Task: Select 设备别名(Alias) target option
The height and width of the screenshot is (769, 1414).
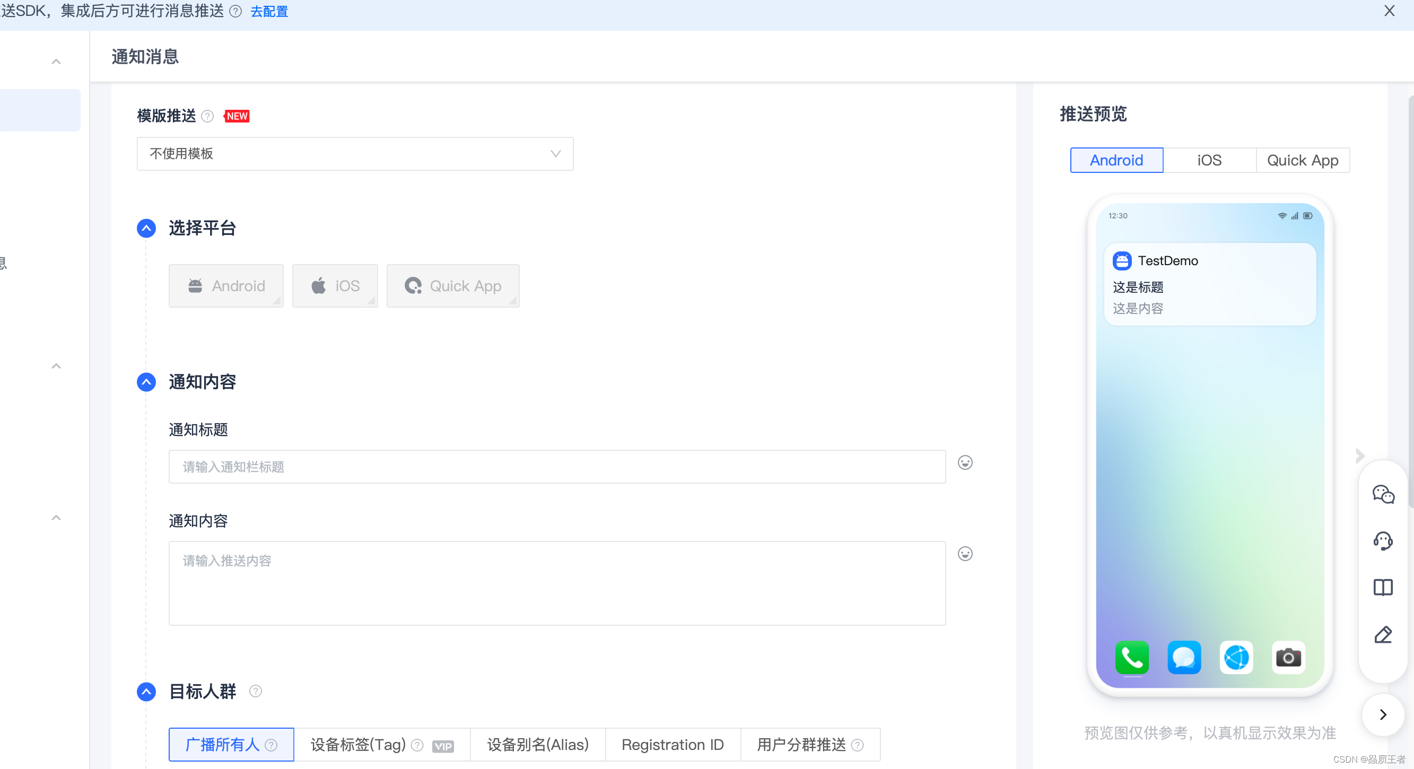Action: point(537,745)
